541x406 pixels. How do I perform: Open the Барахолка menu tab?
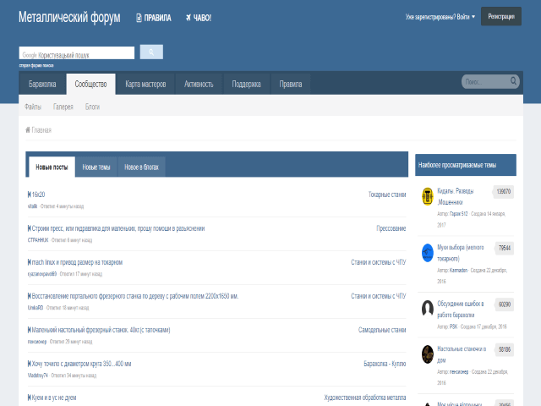tap(42, 84)
